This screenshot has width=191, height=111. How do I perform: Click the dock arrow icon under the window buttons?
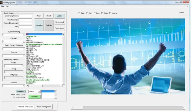pos(188,6)
